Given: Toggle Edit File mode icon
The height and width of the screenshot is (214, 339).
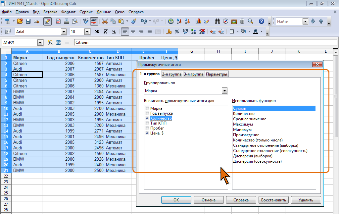Looking at the screenshot, I should (47, 21).
